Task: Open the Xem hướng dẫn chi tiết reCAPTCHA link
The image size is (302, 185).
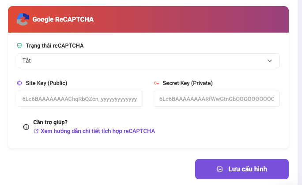Action: click(x=98, y=131)
